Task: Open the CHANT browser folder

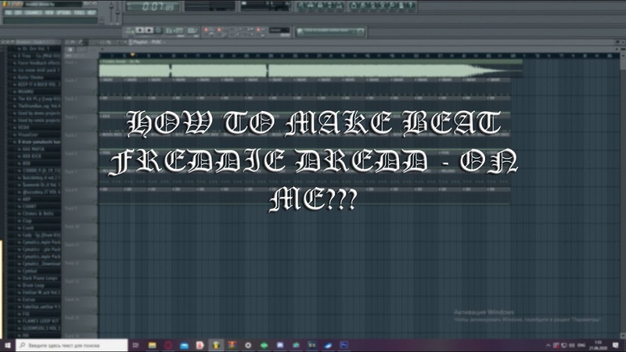Action: click(27, 207)
